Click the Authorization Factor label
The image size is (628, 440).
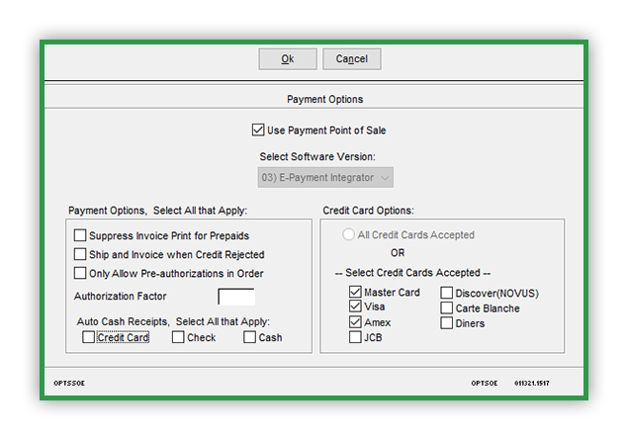(120, 297)
